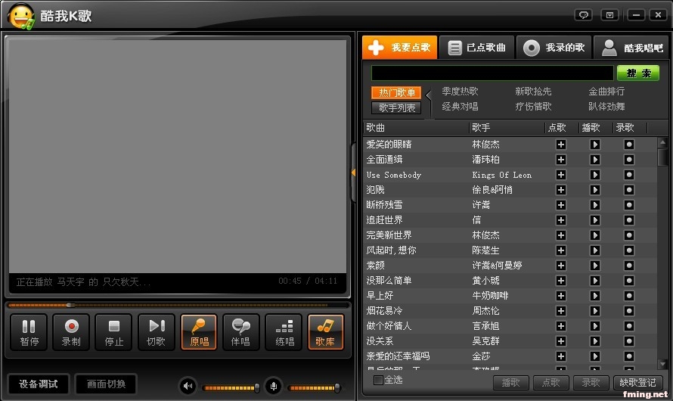The image size is (673, 401).
Task: Open the feedback chat bubble icon
Action: click(583, 15)
